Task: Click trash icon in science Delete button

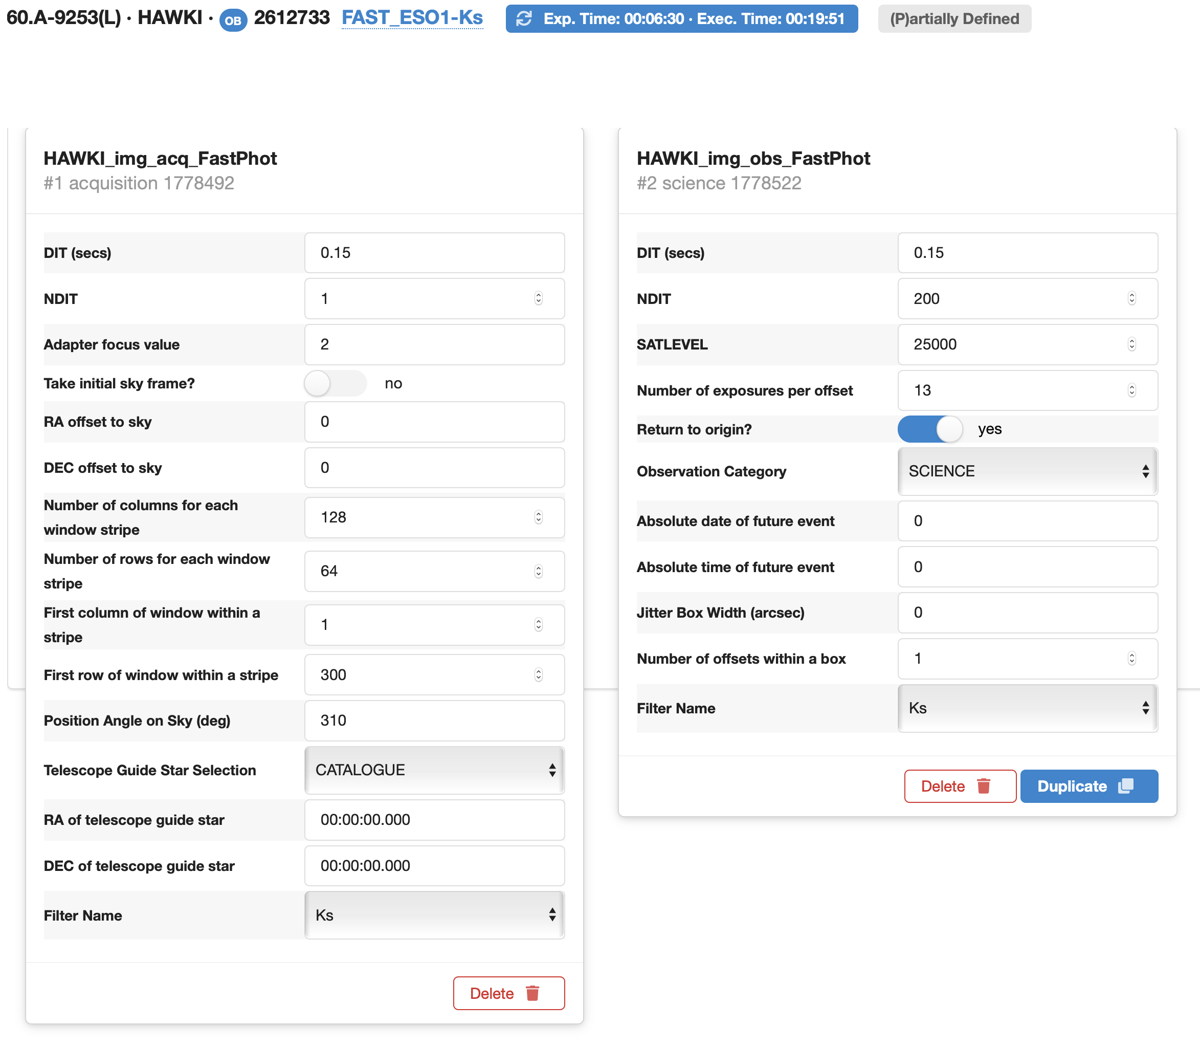Action: tap(984, 786)
